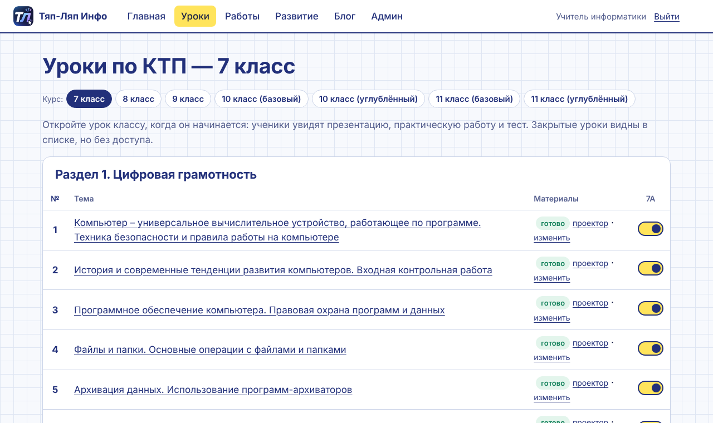Disable lesson 3 switch for 7А
The image size is (713, 423).
pos(651,308)
